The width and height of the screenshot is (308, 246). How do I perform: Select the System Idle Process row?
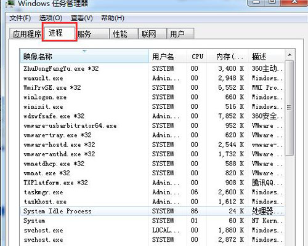[x=152, y=211]
